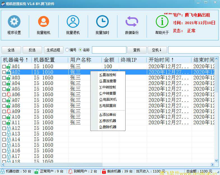
Task: Click the green lock icon on row A07
Action: [9, 100]
